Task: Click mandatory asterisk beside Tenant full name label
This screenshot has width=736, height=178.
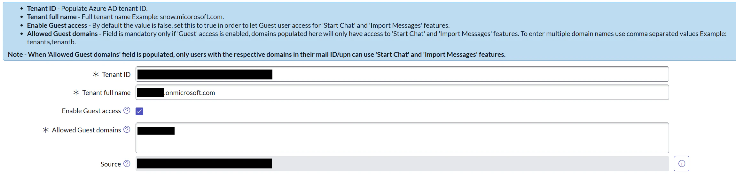Action: pos(76,93)
